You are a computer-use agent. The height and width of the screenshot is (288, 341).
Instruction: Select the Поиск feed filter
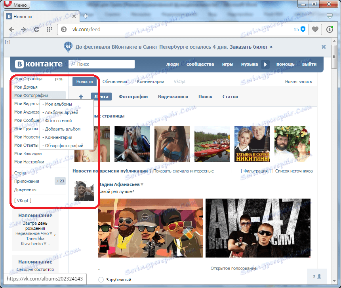point(205,97)
